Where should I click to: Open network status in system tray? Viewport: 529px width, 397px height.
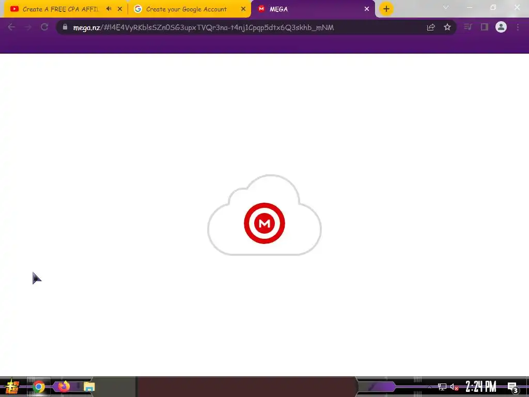click(442, 387)
